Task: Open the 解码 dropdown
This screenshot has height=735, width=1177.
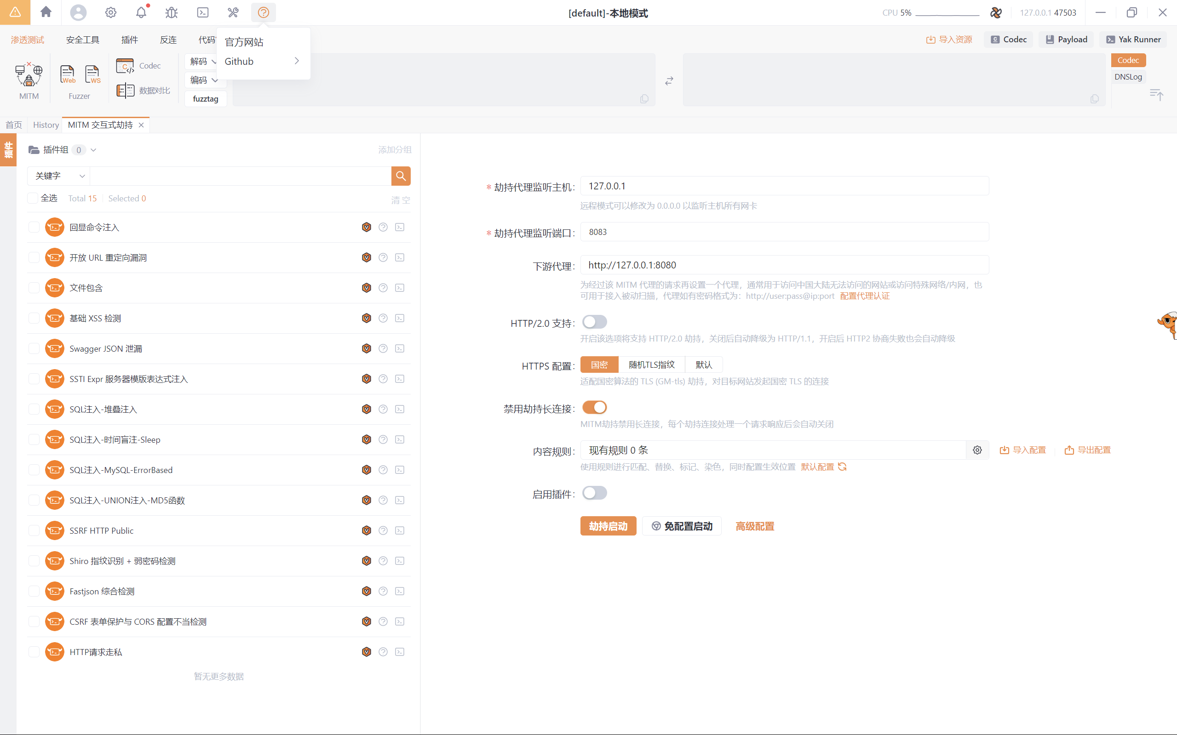Action: [x=203, y=61]
